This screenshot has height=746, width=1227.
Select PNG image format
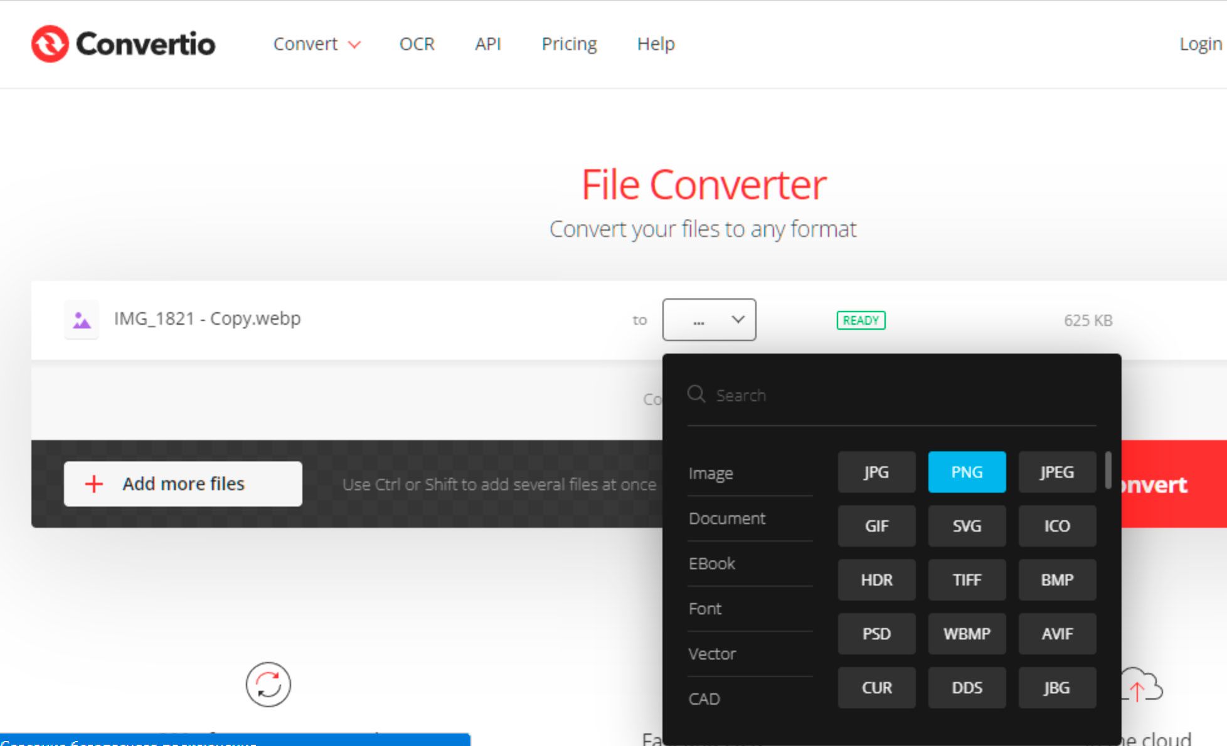[x=966, y=472]
